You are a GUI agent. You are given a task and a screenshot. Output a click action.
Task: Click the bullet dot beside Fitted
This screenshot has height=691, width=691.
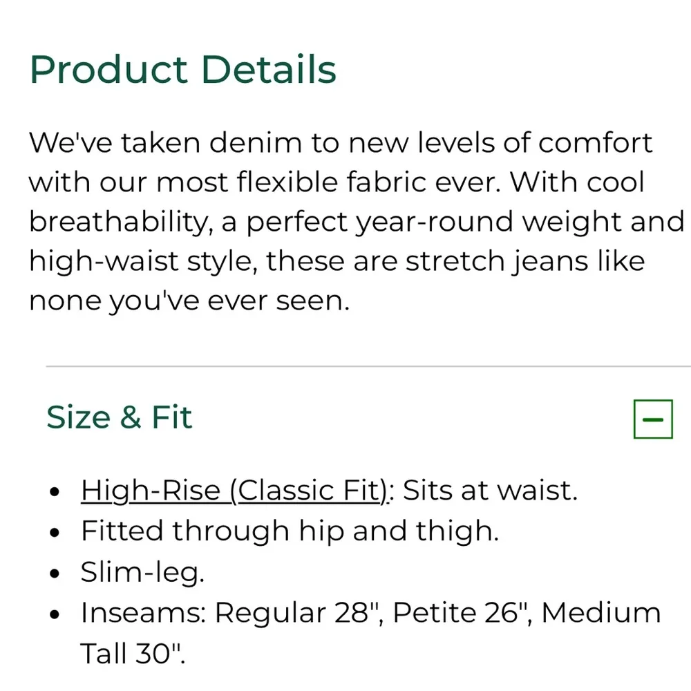point(55,533)
